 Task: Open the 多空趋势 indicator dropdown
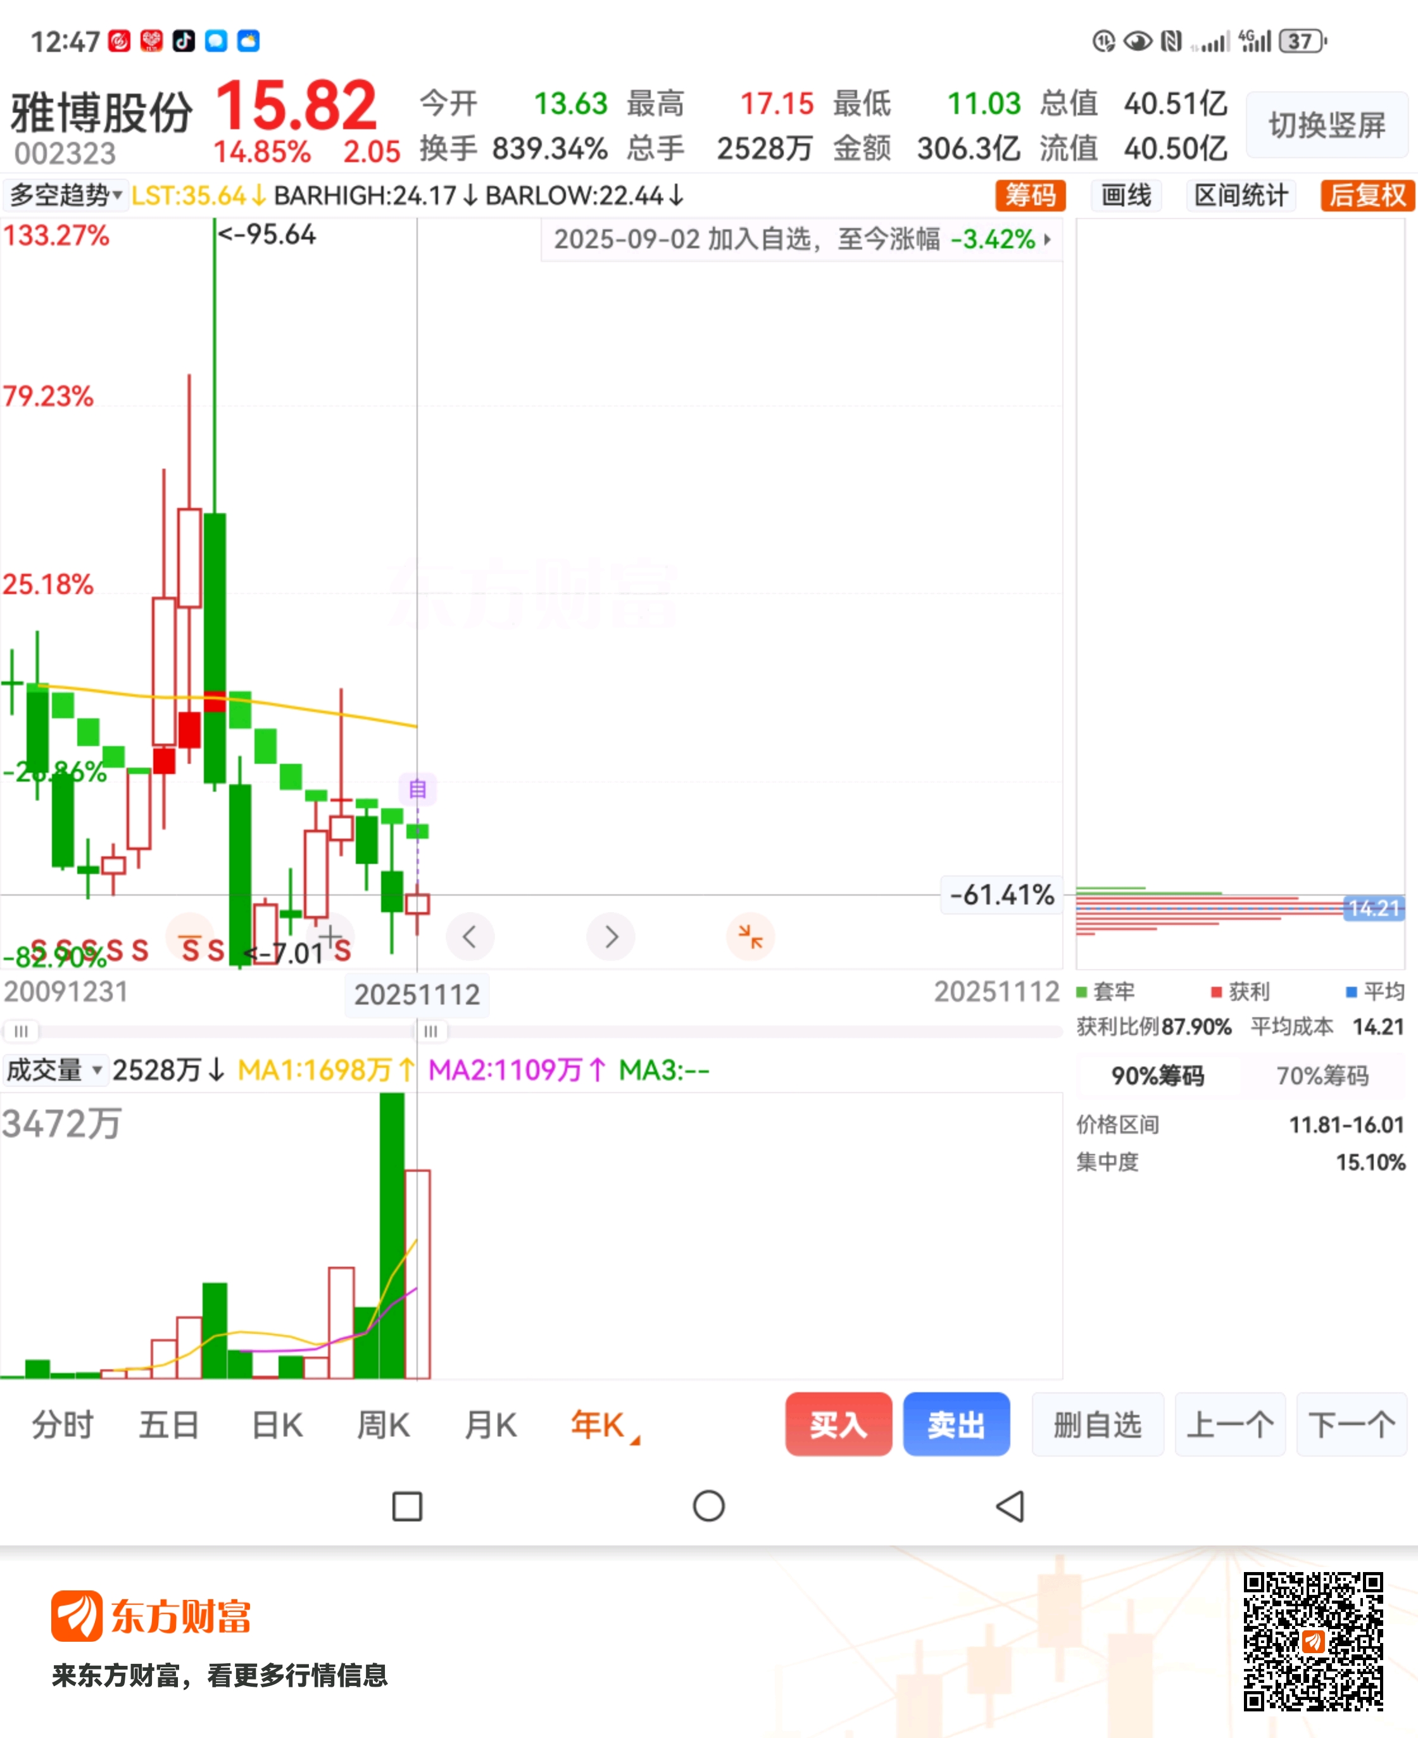point(65,195)
